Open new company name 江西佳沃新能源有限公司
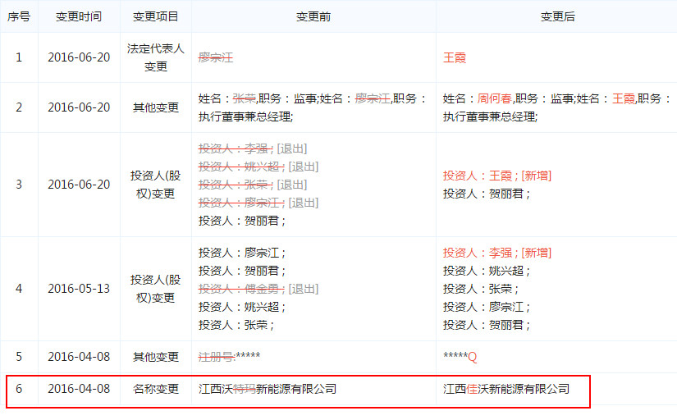 point(506,389)
